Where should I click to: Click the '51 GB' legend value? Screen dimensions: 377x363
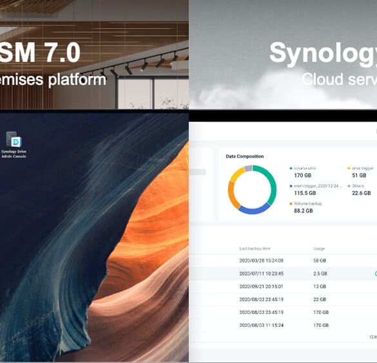pos(359,176)
